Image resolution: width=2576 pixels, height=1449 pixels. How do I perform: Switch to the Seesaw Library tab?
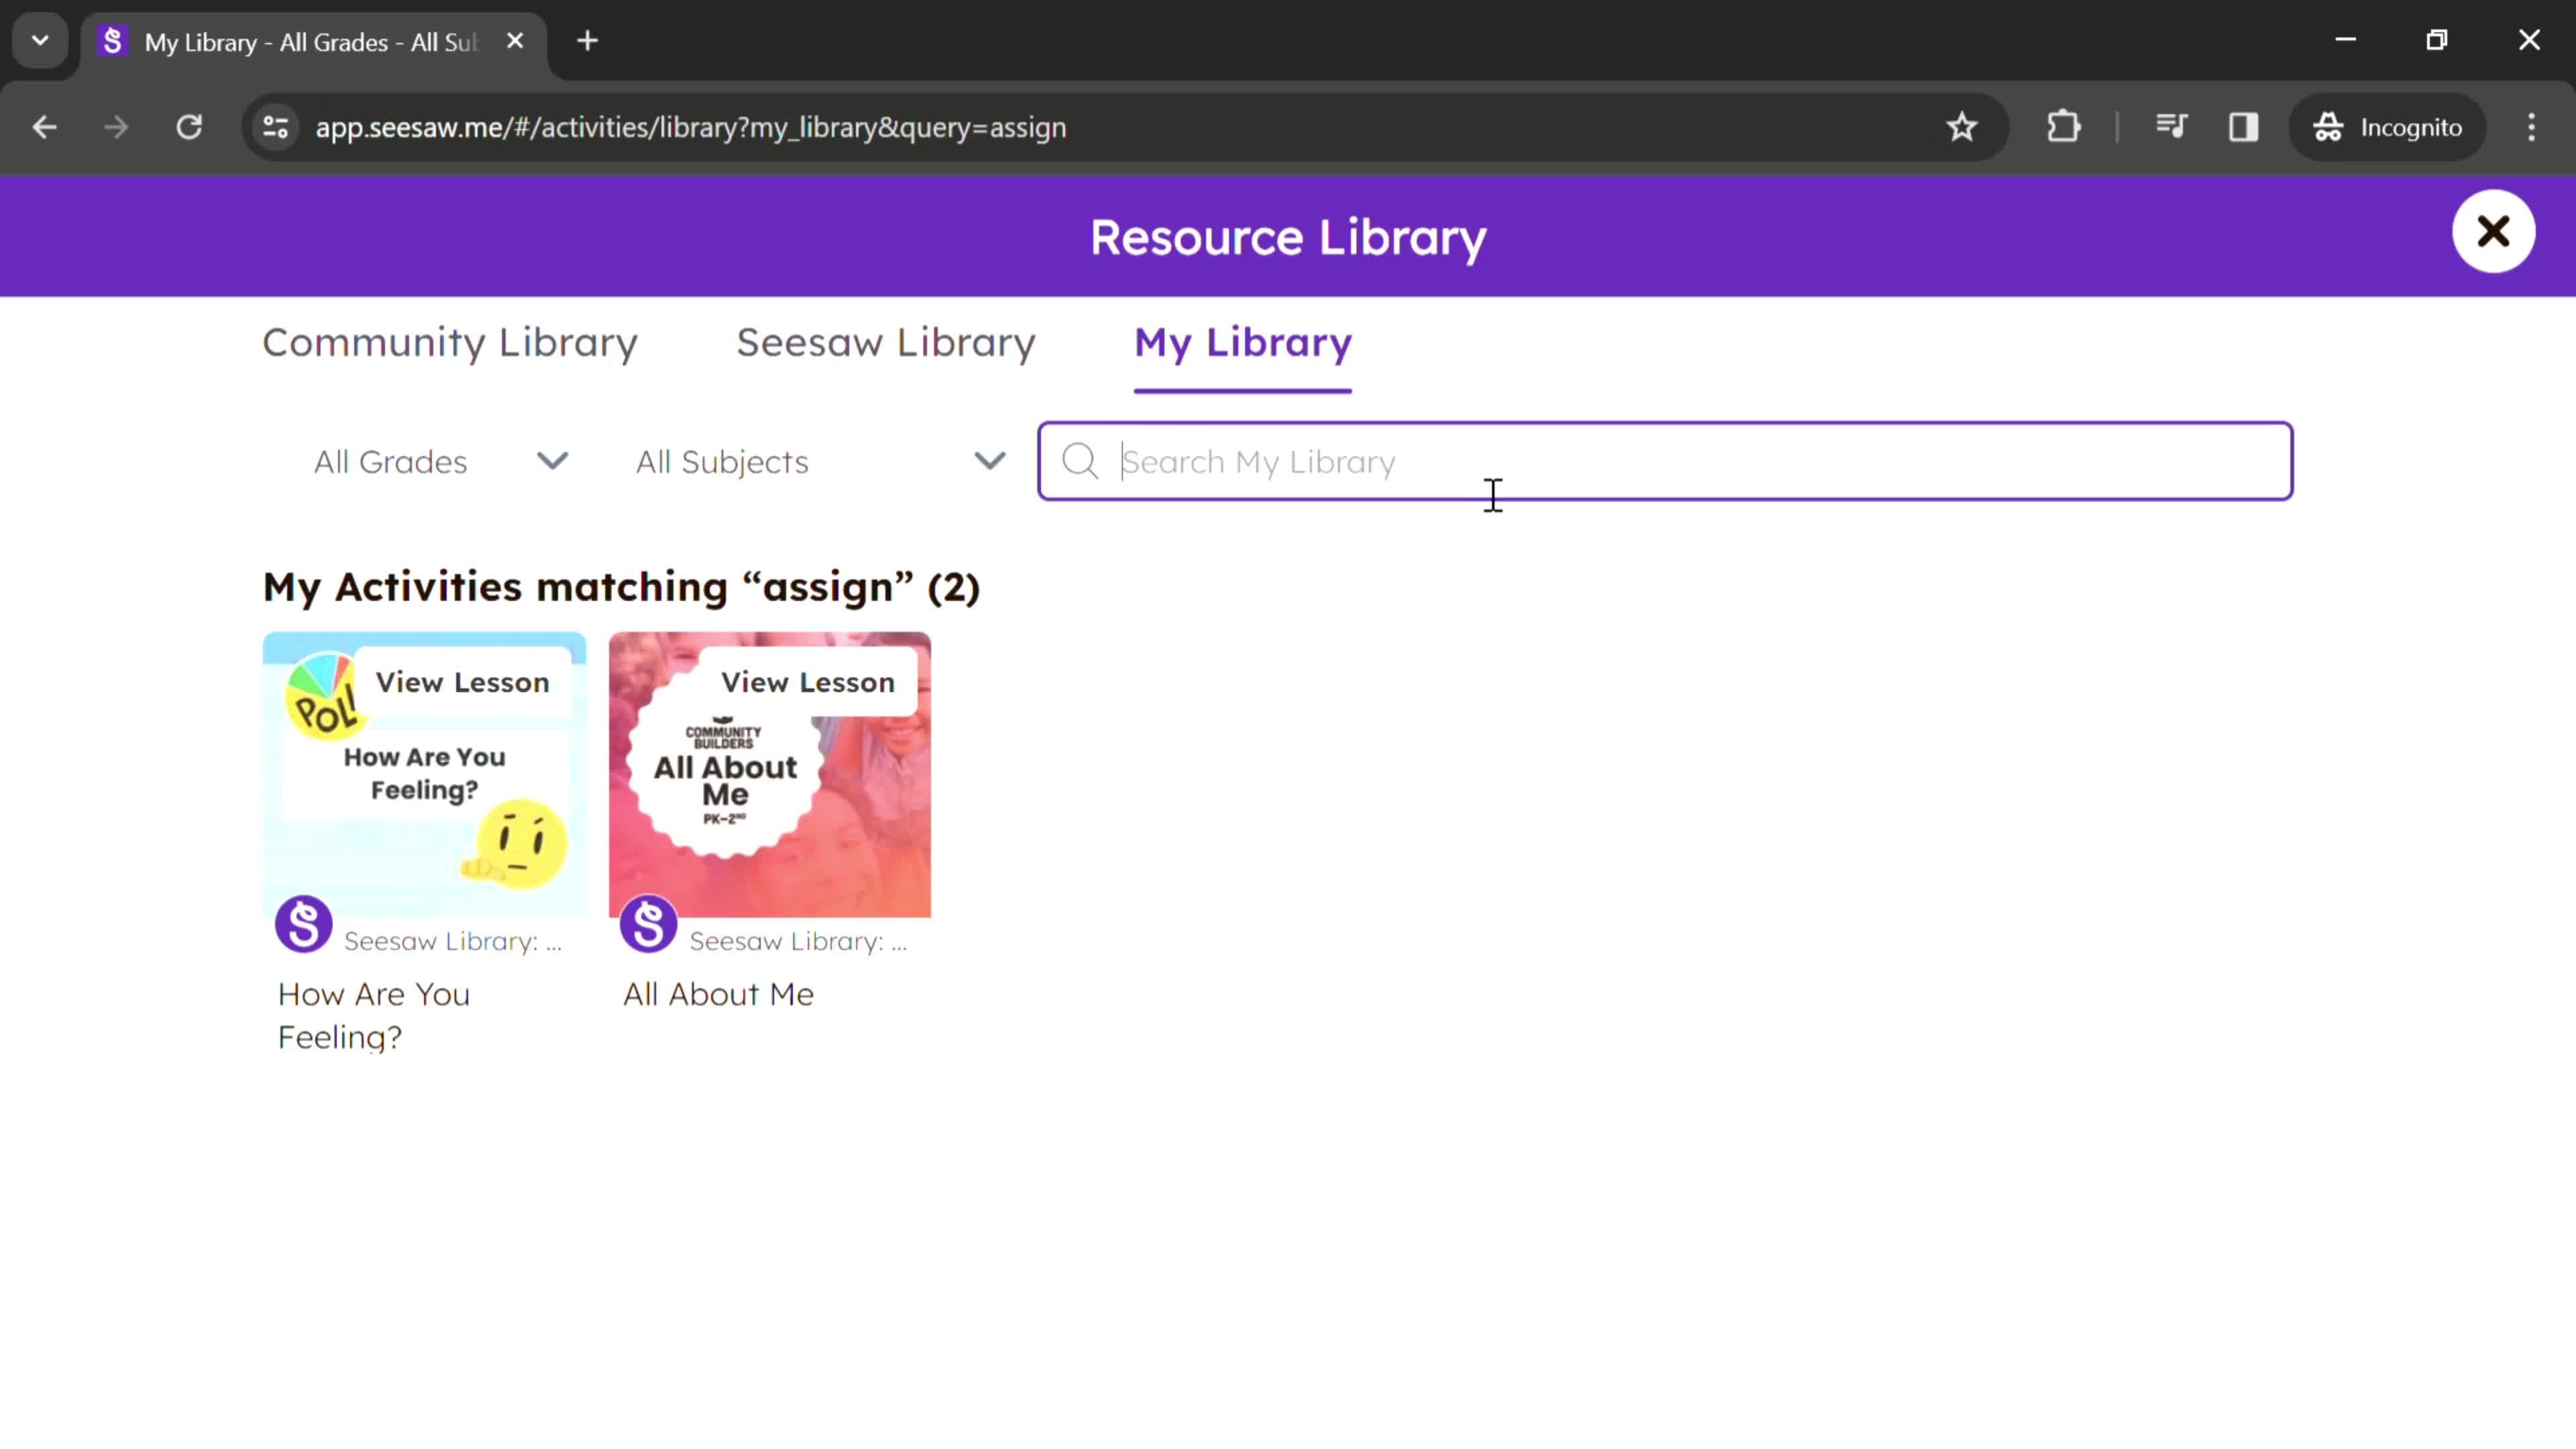pyautogui.click(x=886, y=343)
